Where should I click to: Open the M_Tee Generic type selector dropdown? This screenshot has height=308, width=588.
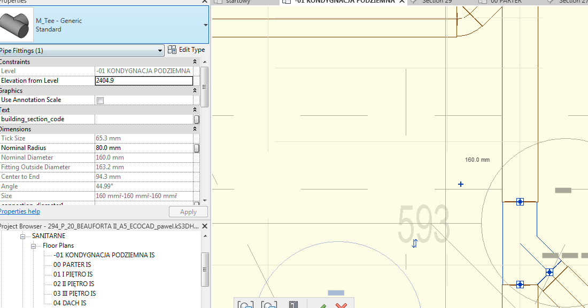coord(205,25)
